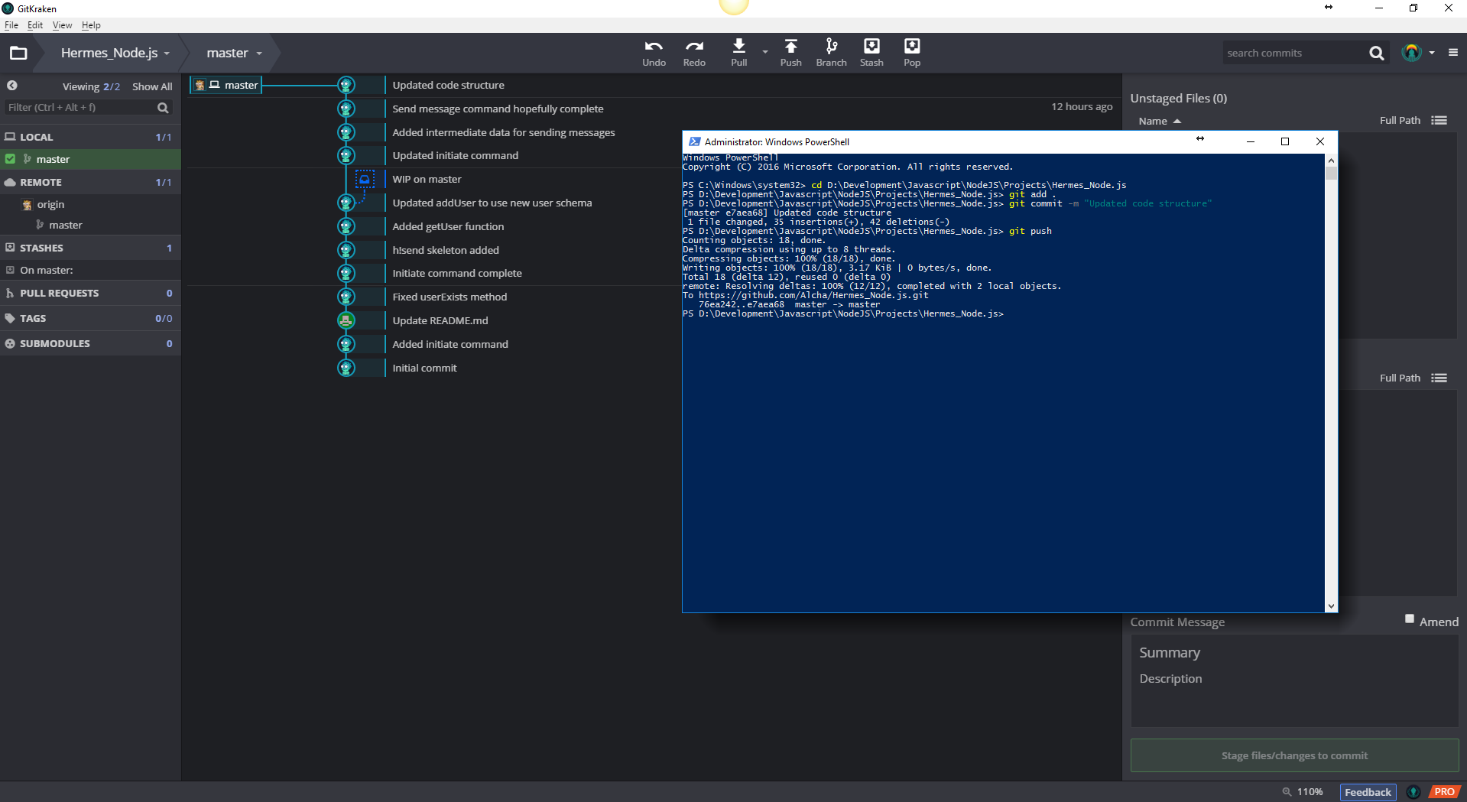Click the PRO badge button
The height and width of the screenshot is (802, 1467).
(1444, 792)
